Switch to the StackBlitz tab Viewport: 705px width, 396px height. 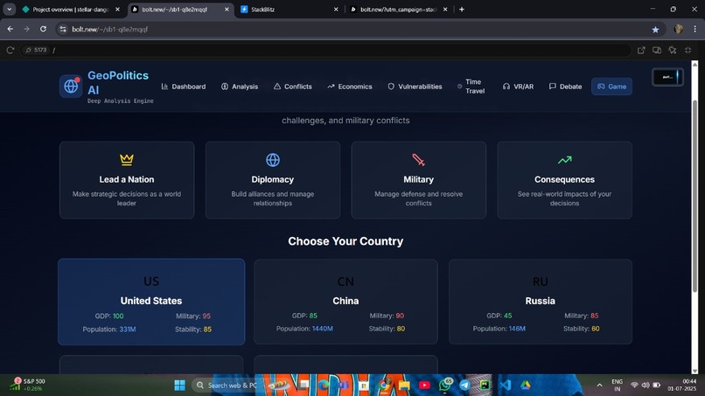[x=288, y=9]
